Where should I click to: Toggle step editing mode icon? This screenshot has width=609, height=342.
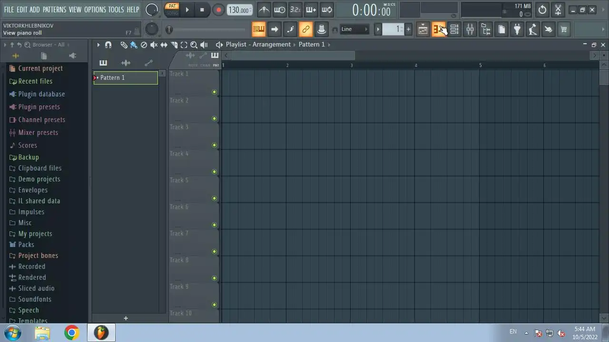(x=290, y=29)
